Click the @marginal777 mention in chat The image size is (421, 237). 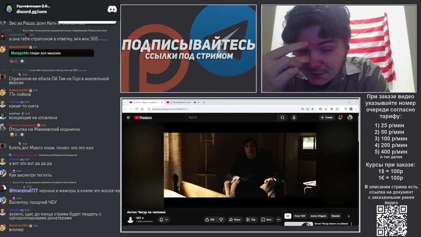(23, 191)
